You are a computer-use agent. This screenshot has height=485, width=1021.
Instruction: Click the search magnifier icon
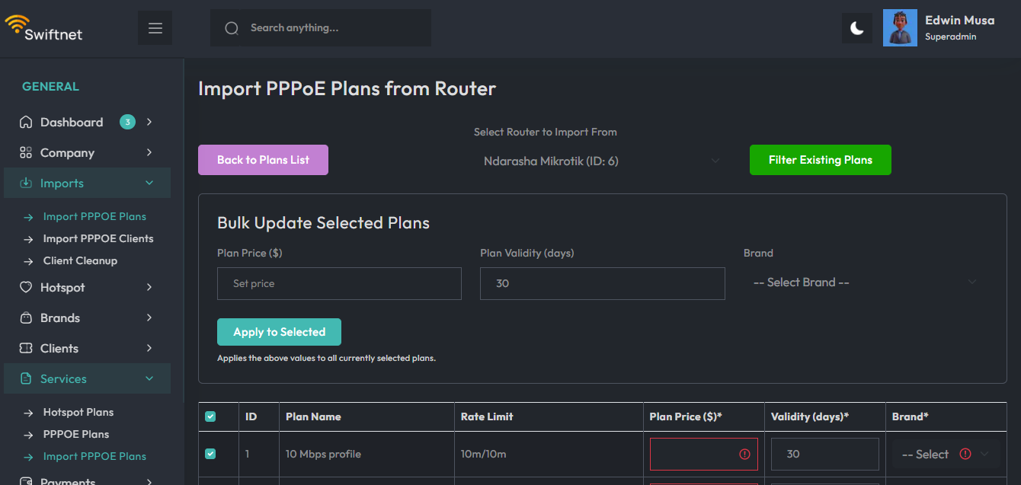click(x=232, y=28)
